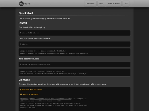Click '# Markdown for websites?' heading line
This screenshot has width=149, height=111.
tap(31, 90)
